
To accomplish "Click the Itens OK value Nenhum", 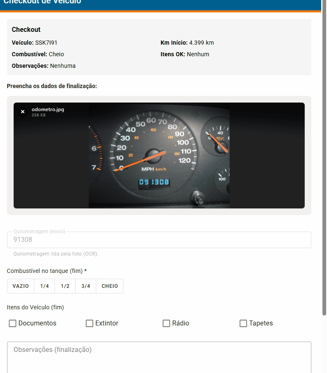I will click(198, 54).
